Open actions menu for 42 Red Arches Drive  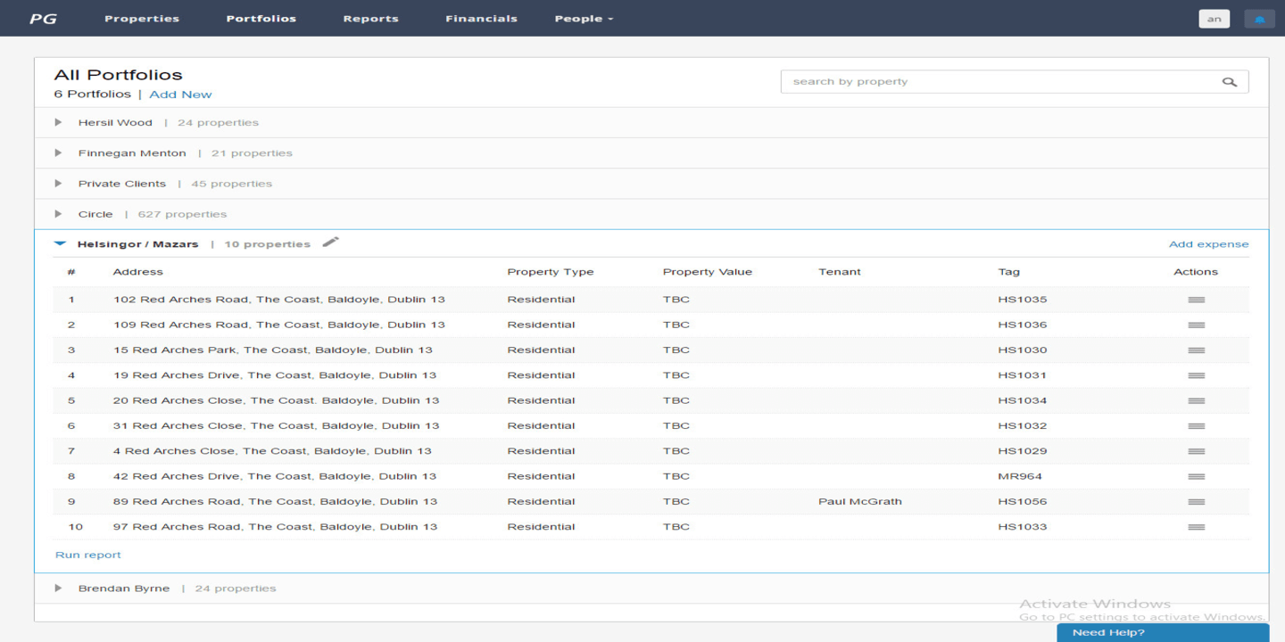(x=1196, y=476)
